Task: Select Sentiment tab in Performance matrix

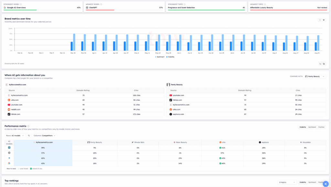Action: coord(312,127)
